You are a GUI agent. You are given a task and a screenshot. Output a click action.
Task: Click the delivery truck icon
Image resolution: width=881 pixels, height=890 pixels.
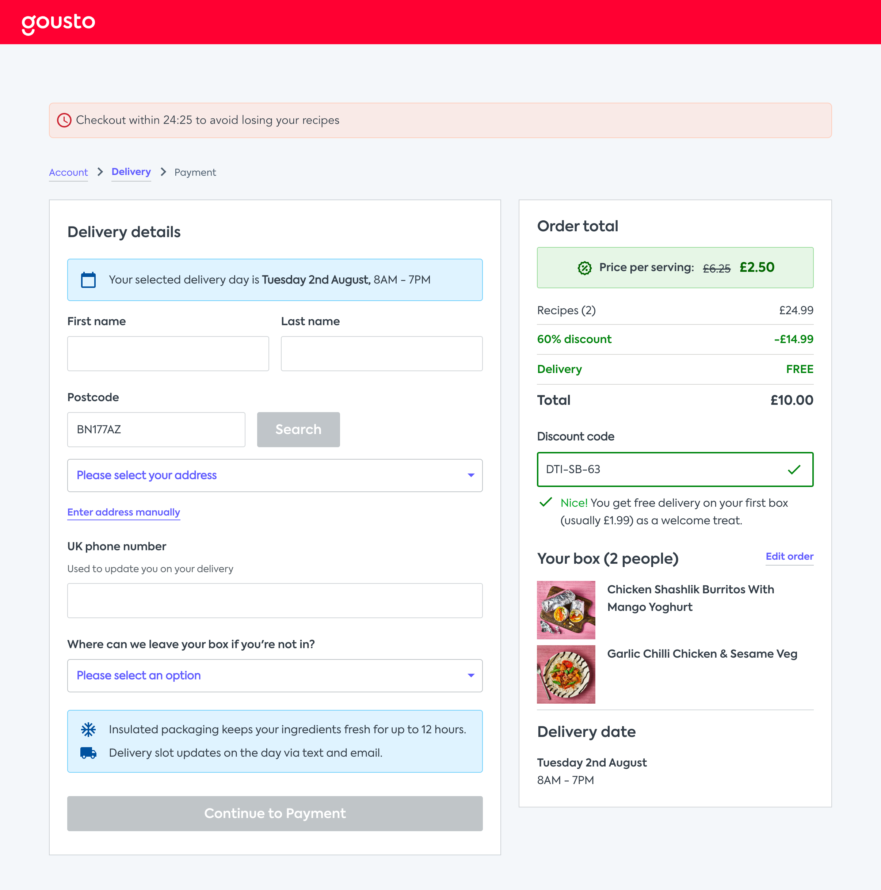88,753
